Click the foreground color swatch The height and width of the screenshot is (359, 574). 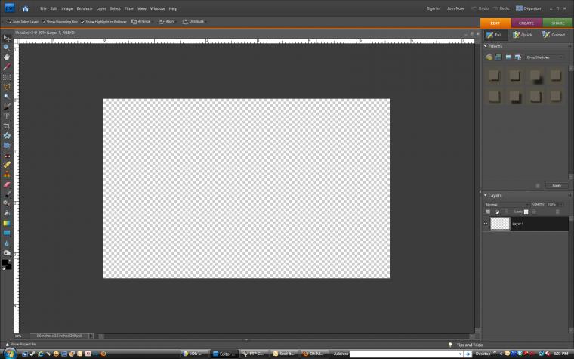click(5, 262)
